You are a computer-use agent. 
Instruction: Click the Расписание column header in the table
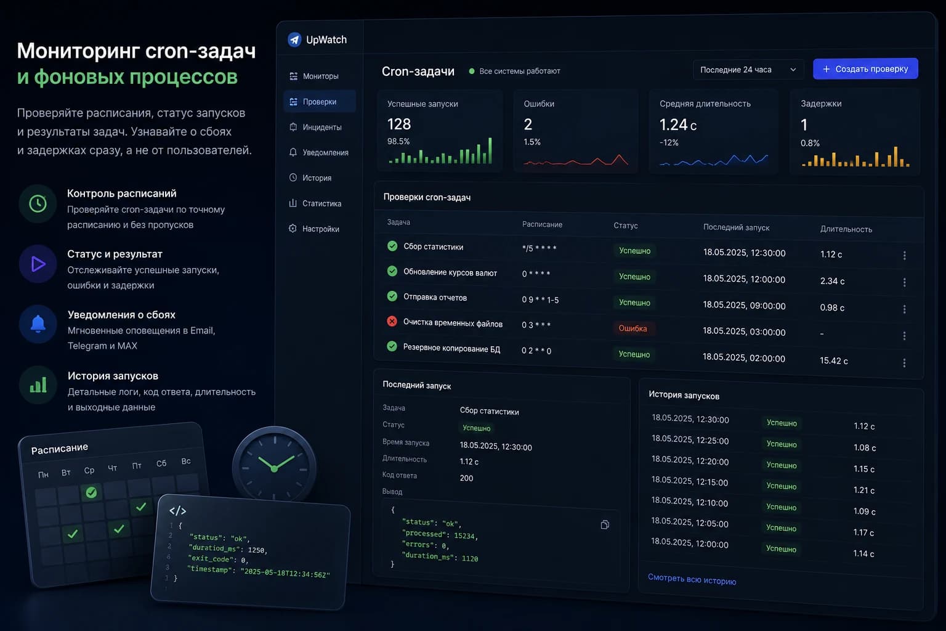(542, 224)
